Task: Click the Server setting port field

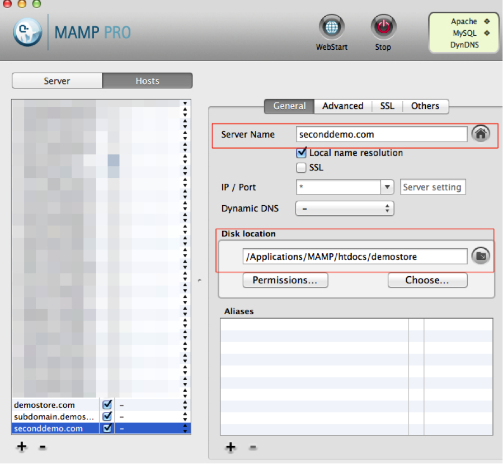Action: (x=433, y=187)
